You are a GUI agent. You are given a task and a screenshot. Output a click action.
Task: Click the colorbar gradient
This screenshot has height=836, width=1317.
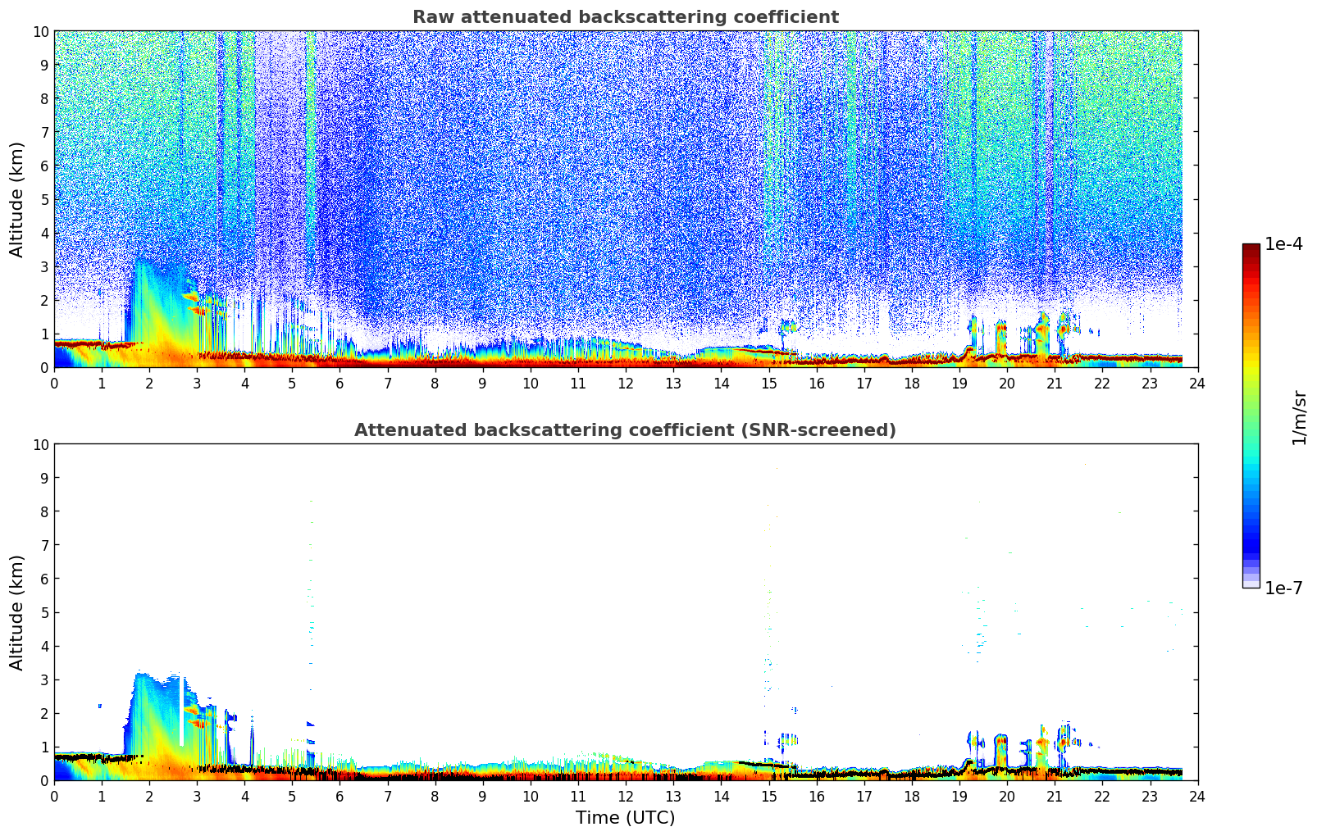(x=1251, y=416)
